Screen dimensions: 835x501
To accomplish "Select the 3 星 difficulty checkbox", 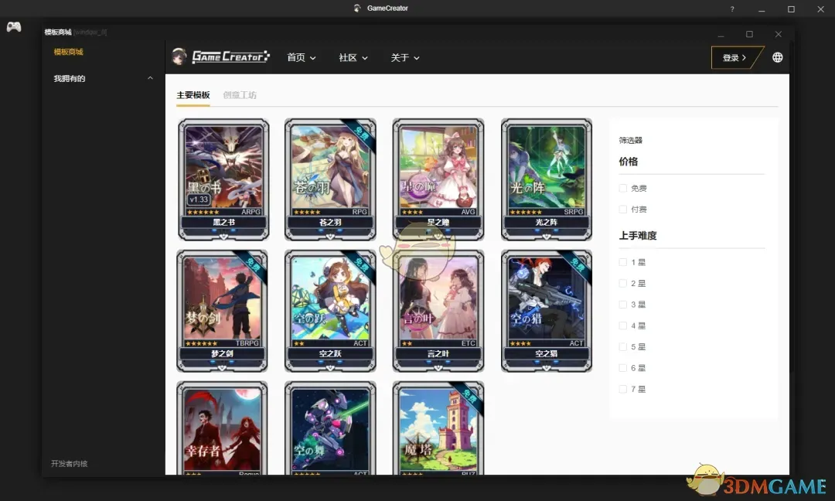I will [x=623, y=304].
